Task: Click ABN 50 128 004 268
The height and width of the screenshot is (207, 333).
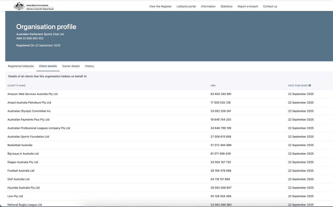Action: (221, 196)
